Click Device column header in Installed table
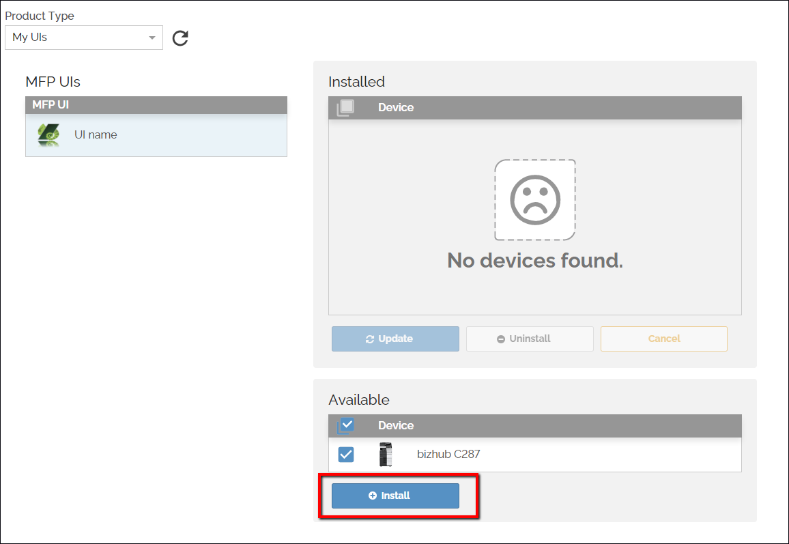Viewport: 789px width, 544px height. click(x=396, y=108)
